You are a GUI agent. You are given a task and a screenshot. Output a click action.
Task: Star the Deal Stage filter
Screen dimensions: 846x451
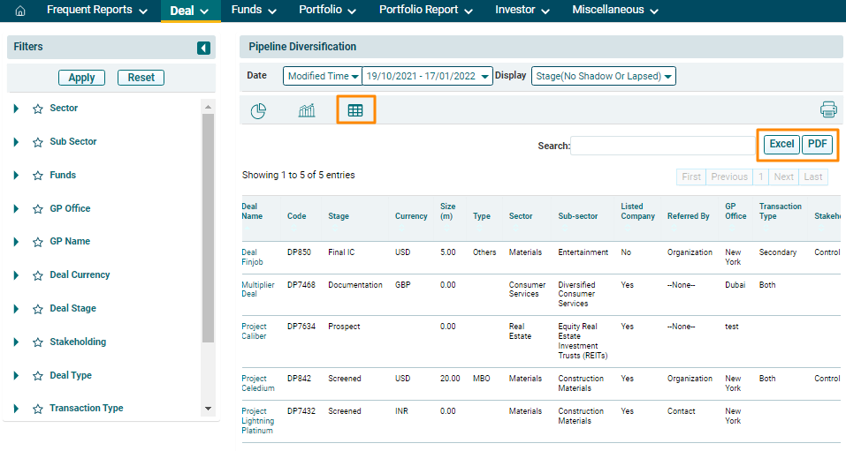pyautogui.click(x=38, y=309)
